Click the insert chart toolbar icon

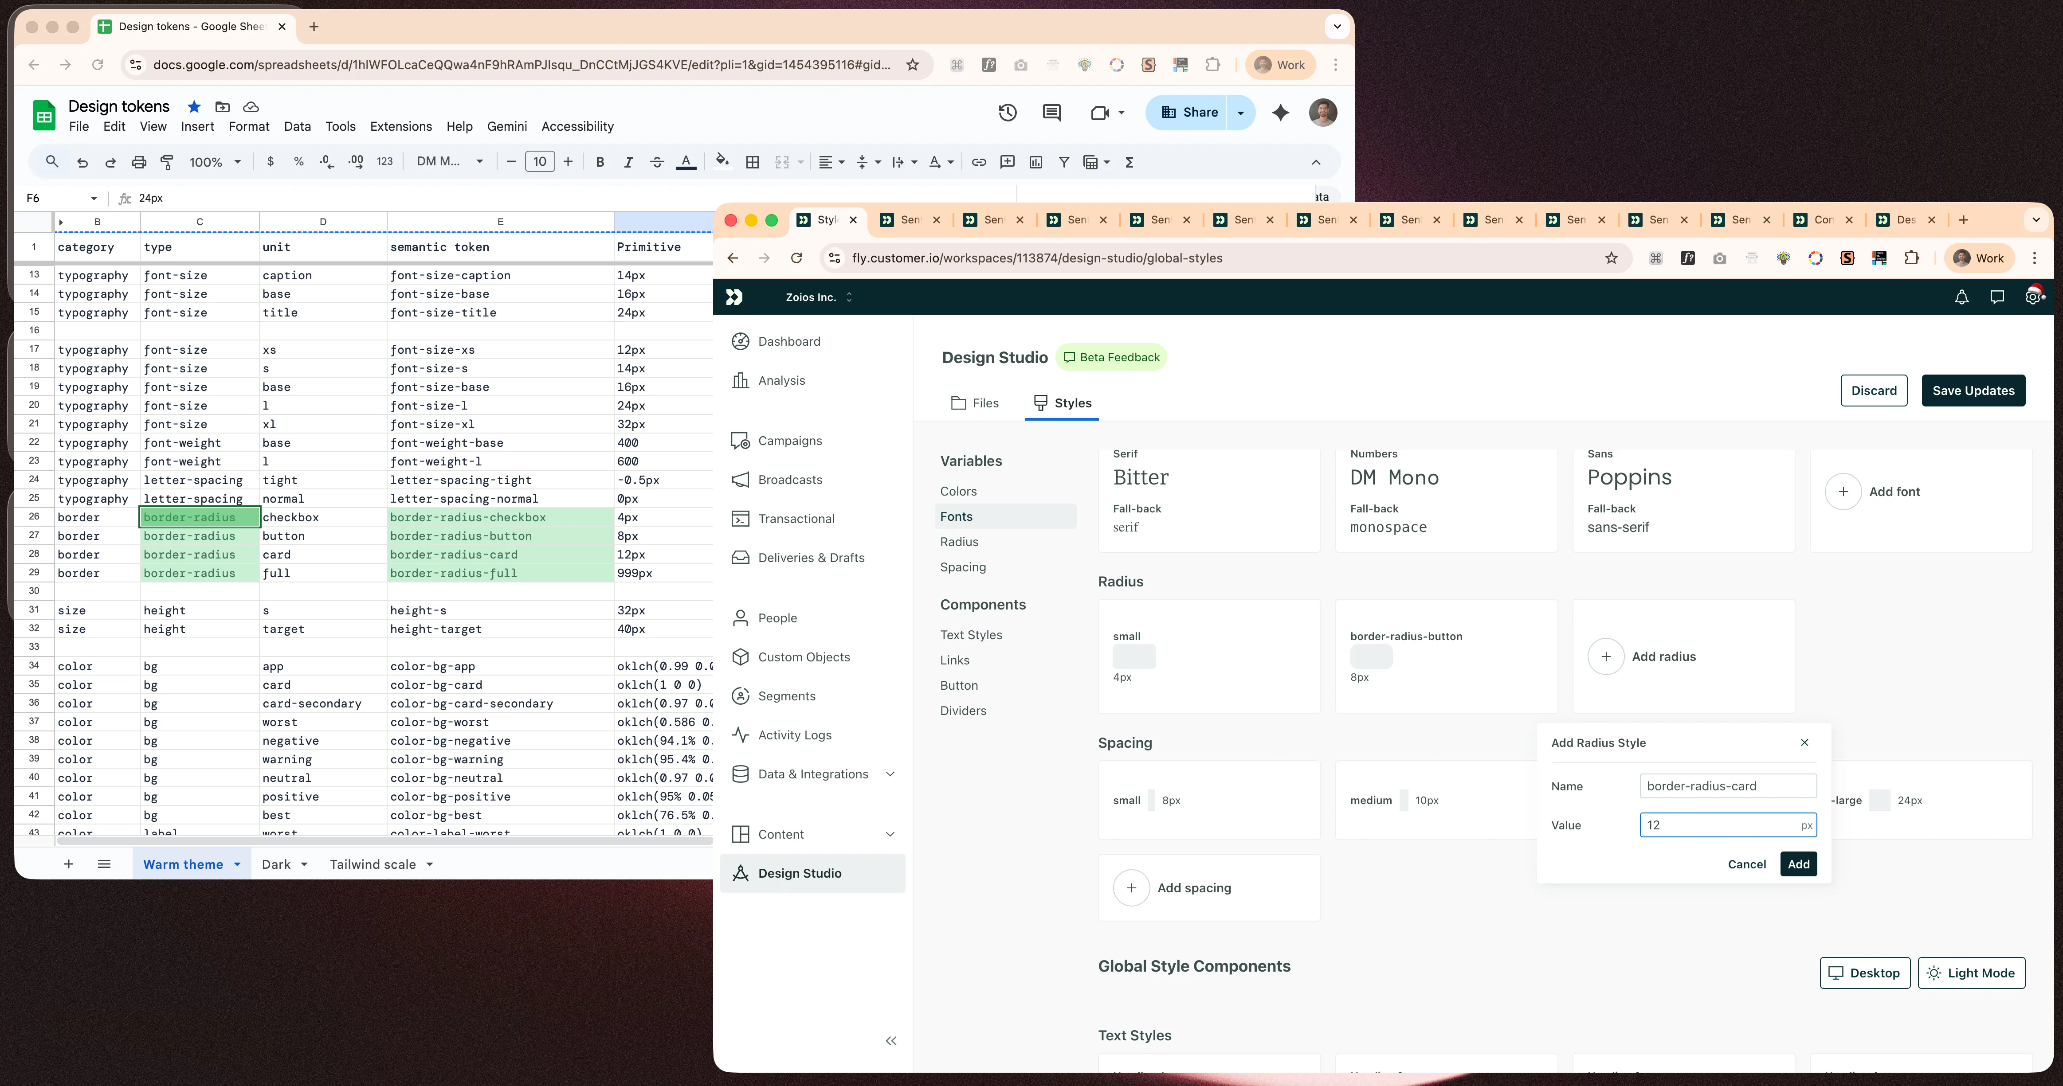[1035, 162]
